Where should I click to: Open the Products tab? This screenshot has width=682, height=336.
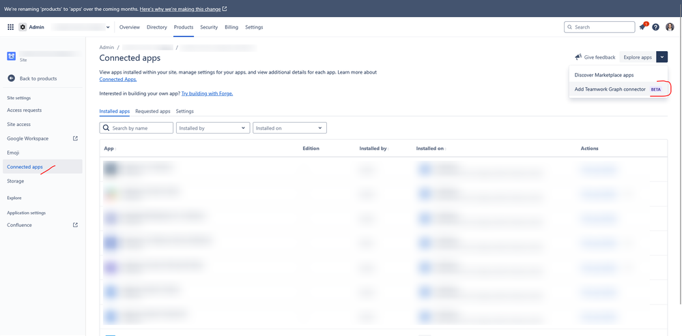[184, 27]
